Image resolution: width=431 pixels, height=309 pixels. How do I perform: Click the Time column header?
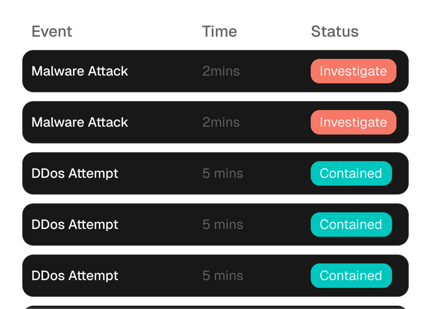[x=219, y=32]
